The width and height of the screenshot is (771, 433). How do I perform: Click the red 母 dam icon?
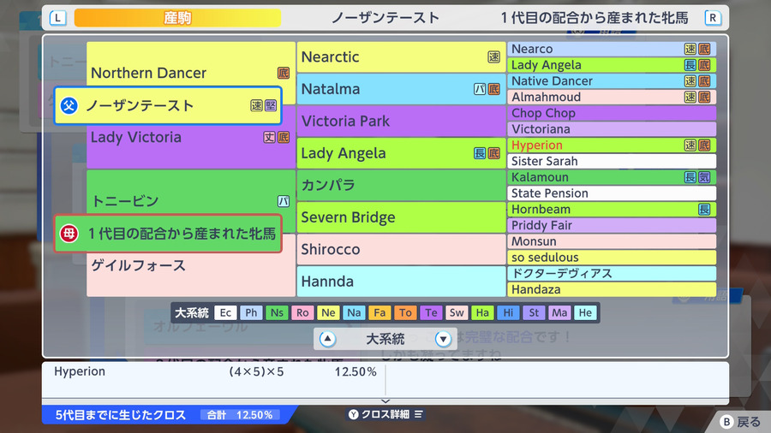pyautogui.click(x=69, y=234)
